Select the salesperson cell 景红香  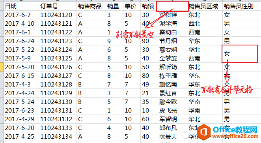[172, 93]
